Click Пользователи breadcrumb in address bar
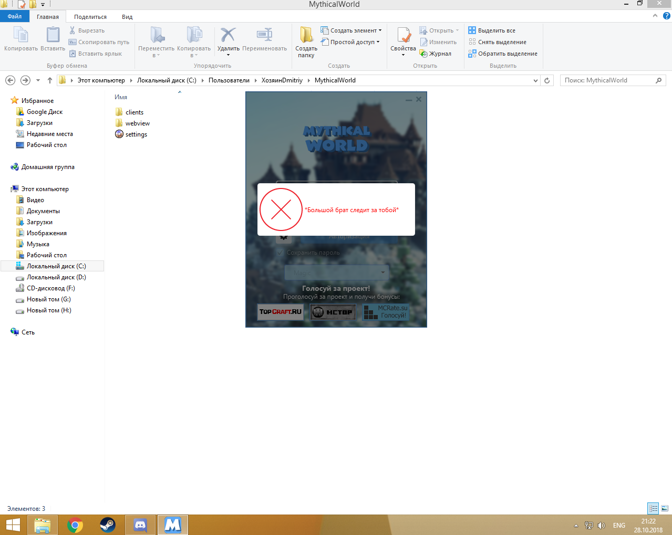This screenshot has height=535, width=672. click(229, 80)
